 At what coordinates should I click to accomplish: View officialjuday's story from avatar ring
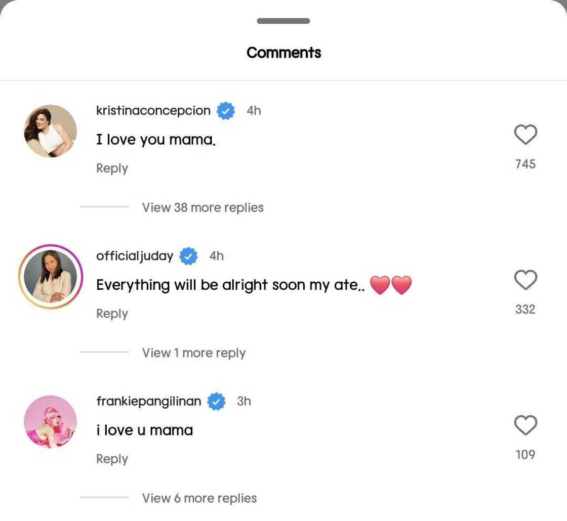point(51,276)
